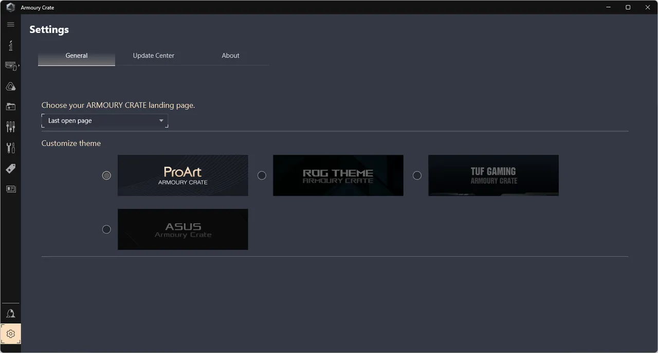The image size is (658, 353).
Task: Switch to the About tab
Action: tap(230, 55)
